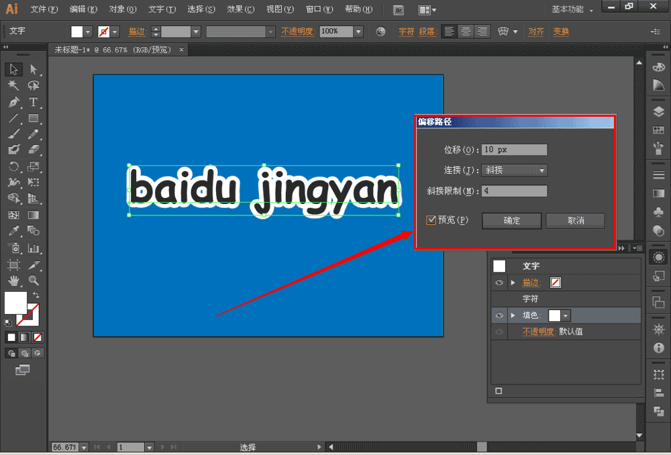671x455 pixels.
Task: Open the Symbols panel club icon
Action: pos(659,212)
